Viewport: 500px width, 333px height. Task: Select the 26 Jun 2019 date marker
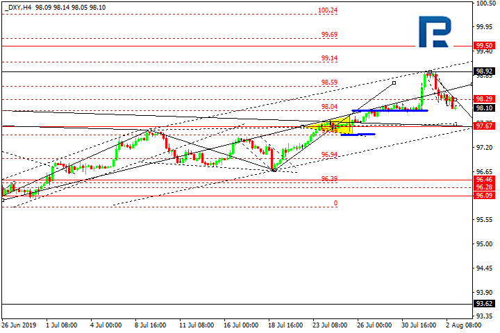pos(19,325)
